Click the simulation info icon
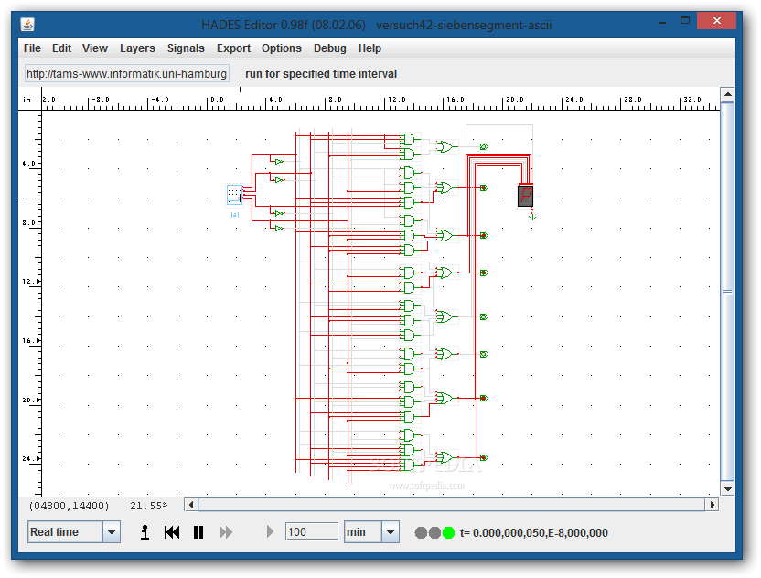The height and width of the screenshot is (578, 761). [145, 532]
